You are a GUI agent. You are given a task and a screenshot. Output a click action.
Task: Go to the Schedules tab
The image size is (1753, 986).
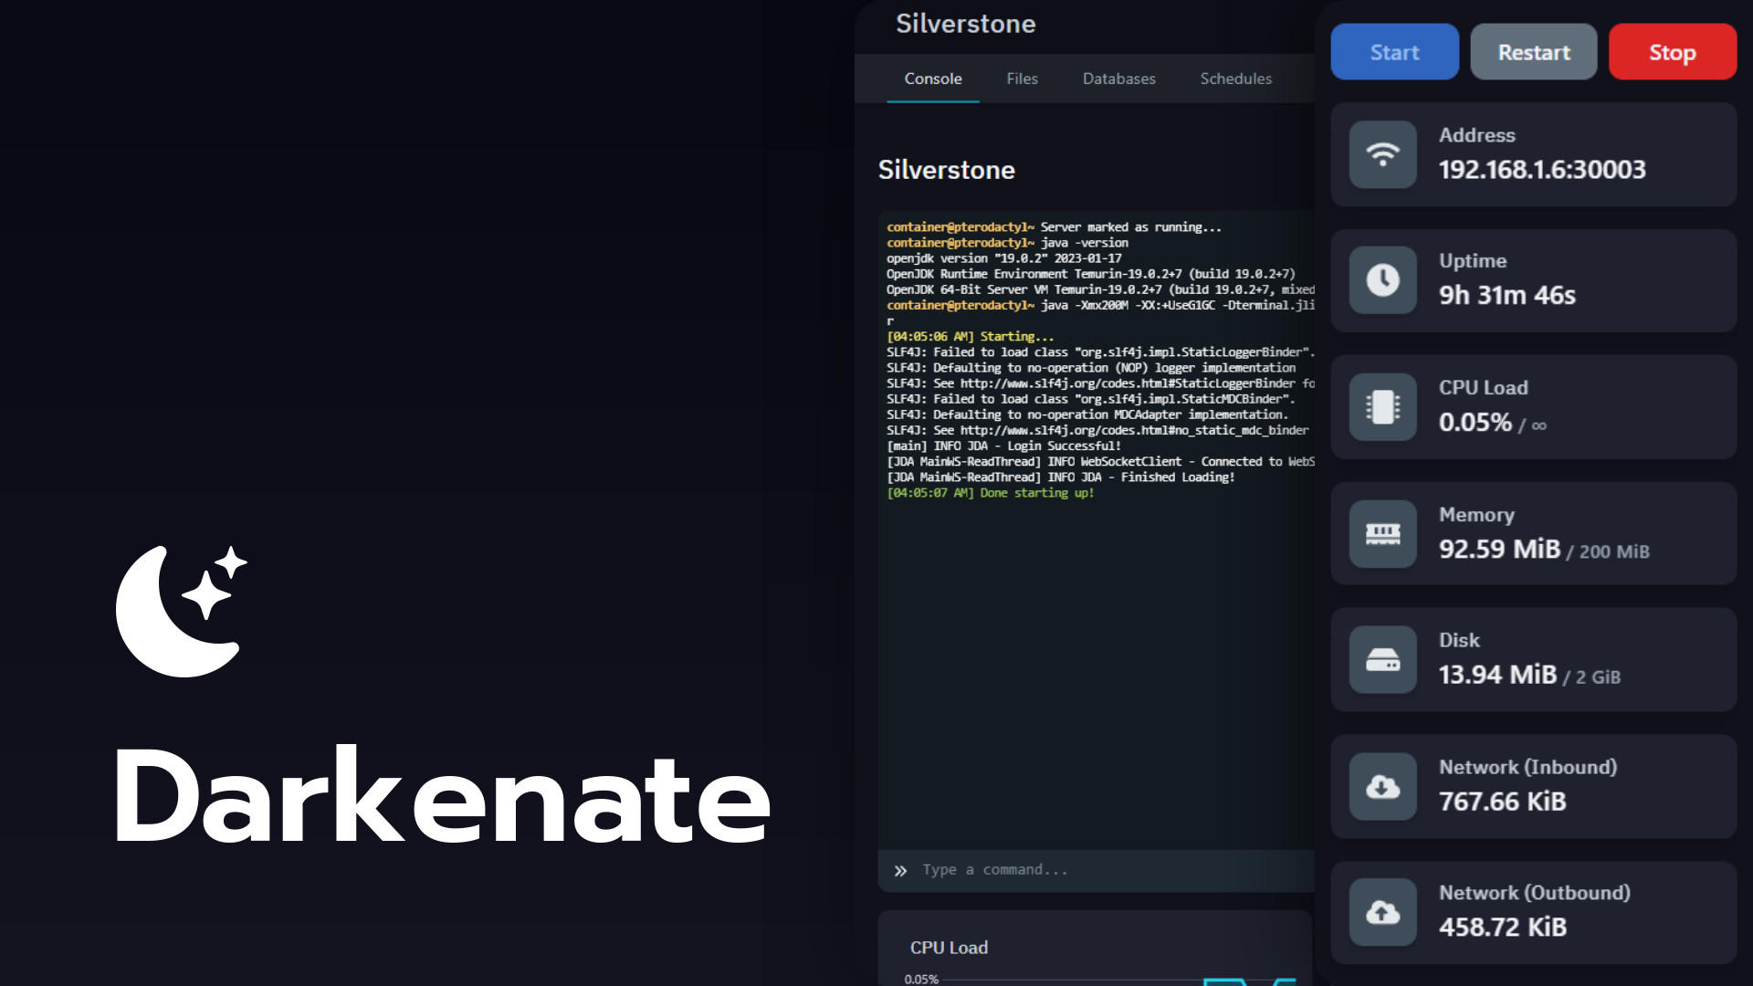1235,79
